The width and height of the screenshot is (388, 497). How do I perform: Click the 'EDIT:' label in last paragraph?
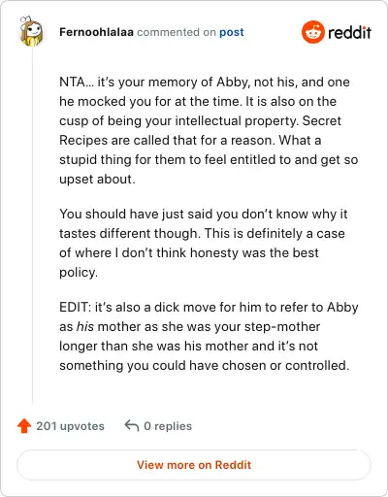[76, 307]
